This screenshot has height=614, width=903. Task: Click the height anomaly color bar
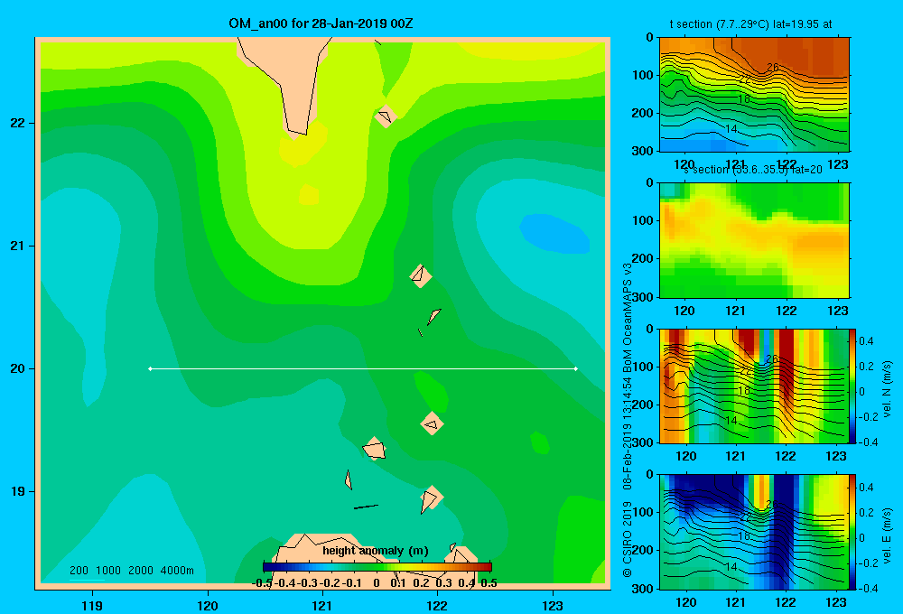pyautogui.click(x=377, y=567)
